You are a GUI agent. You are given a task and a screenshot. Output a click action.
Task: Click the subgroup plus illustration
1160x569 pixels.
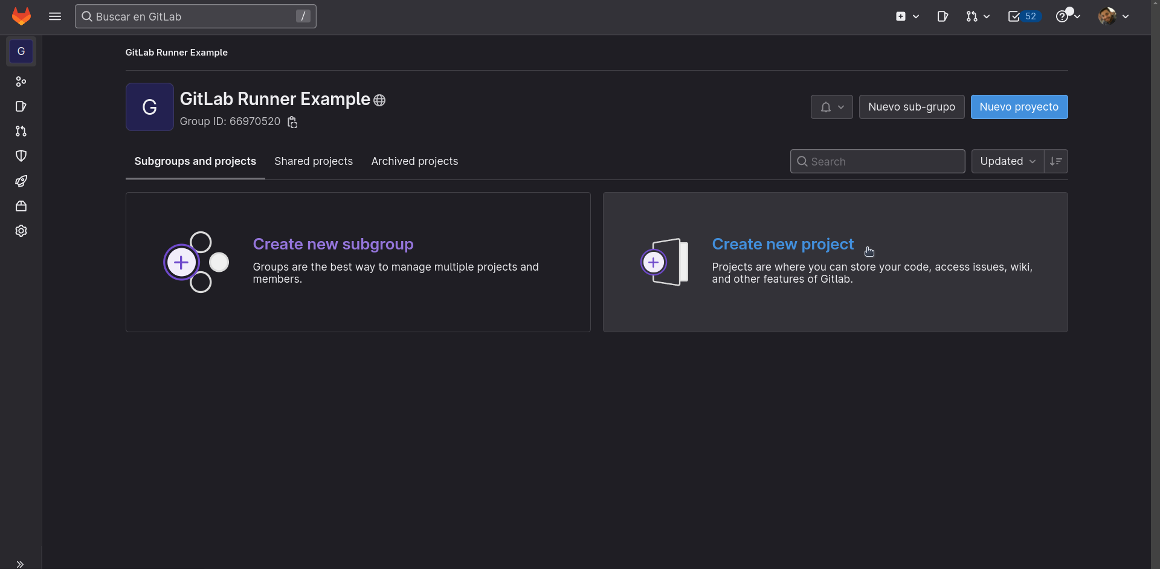coord(196,262)
